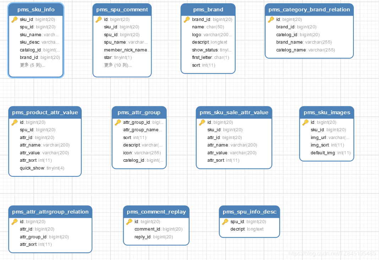Click sku_desc column in pms_sku_info
Viewport: 379px width, 260px height.
click(39, 42)
